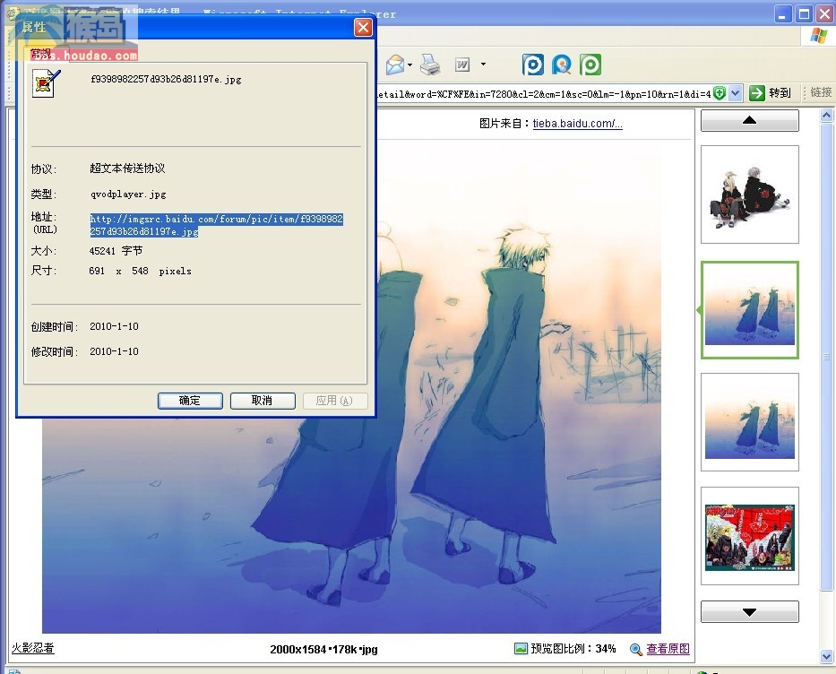Screen dimensions: 836x674
Task: Click the 确定 button
Action: [x=190, y=401]
